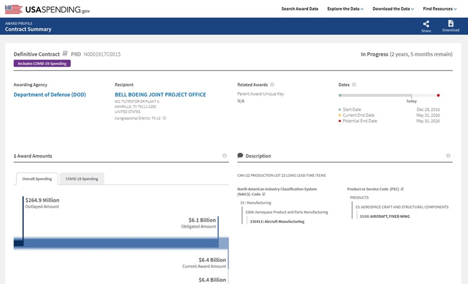
Task: Click In Progress status text
Action: pyautogui.click(x=374, y=54)
